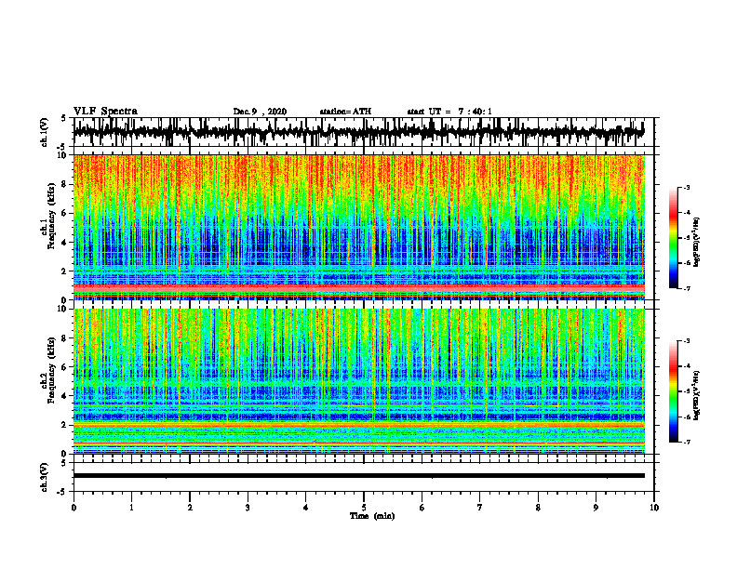Click the "ch.1(V)" waveform axis label

pos(45,132)
